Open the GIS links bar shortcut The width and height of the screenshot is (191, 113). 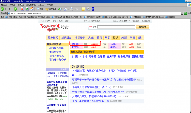67,17
